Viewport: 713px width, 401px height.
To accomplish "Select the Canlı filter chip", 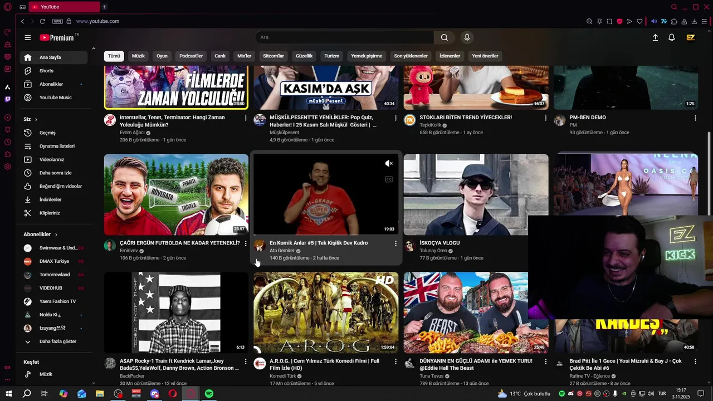I will (x=220, y=56).
